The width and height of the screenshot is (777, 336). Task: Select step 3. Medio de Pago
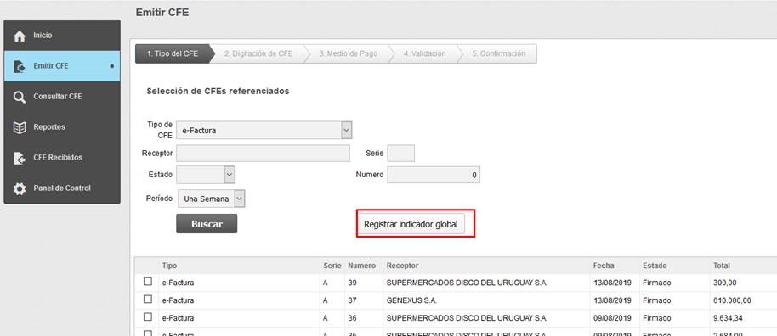(349, 54)
